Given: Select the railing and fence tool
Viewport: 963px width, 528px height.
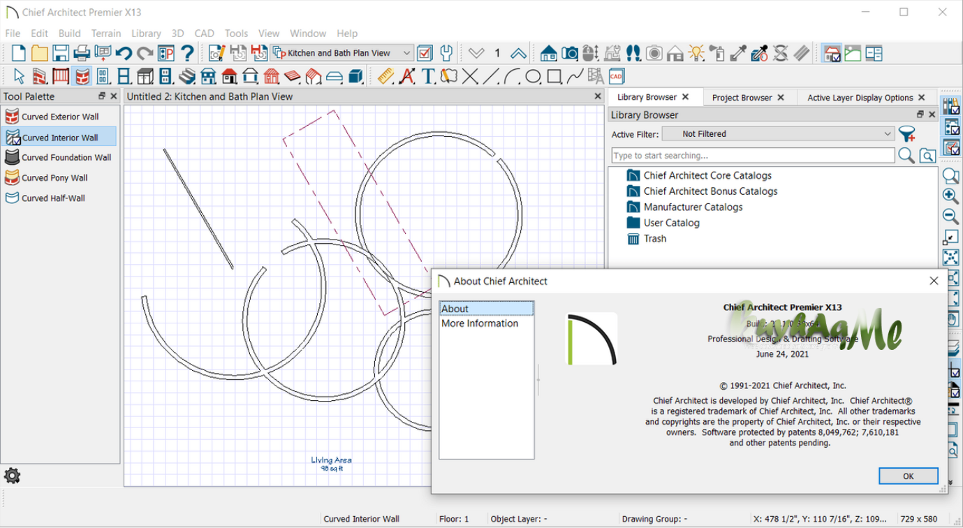Looking at the screenshot, I should pos(61,76).
